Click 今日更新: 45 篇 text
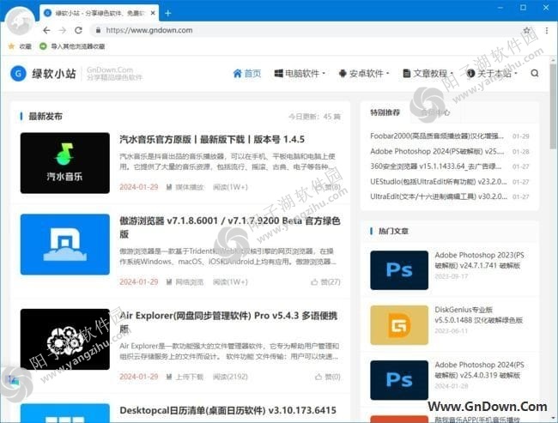 click(314, 117)
